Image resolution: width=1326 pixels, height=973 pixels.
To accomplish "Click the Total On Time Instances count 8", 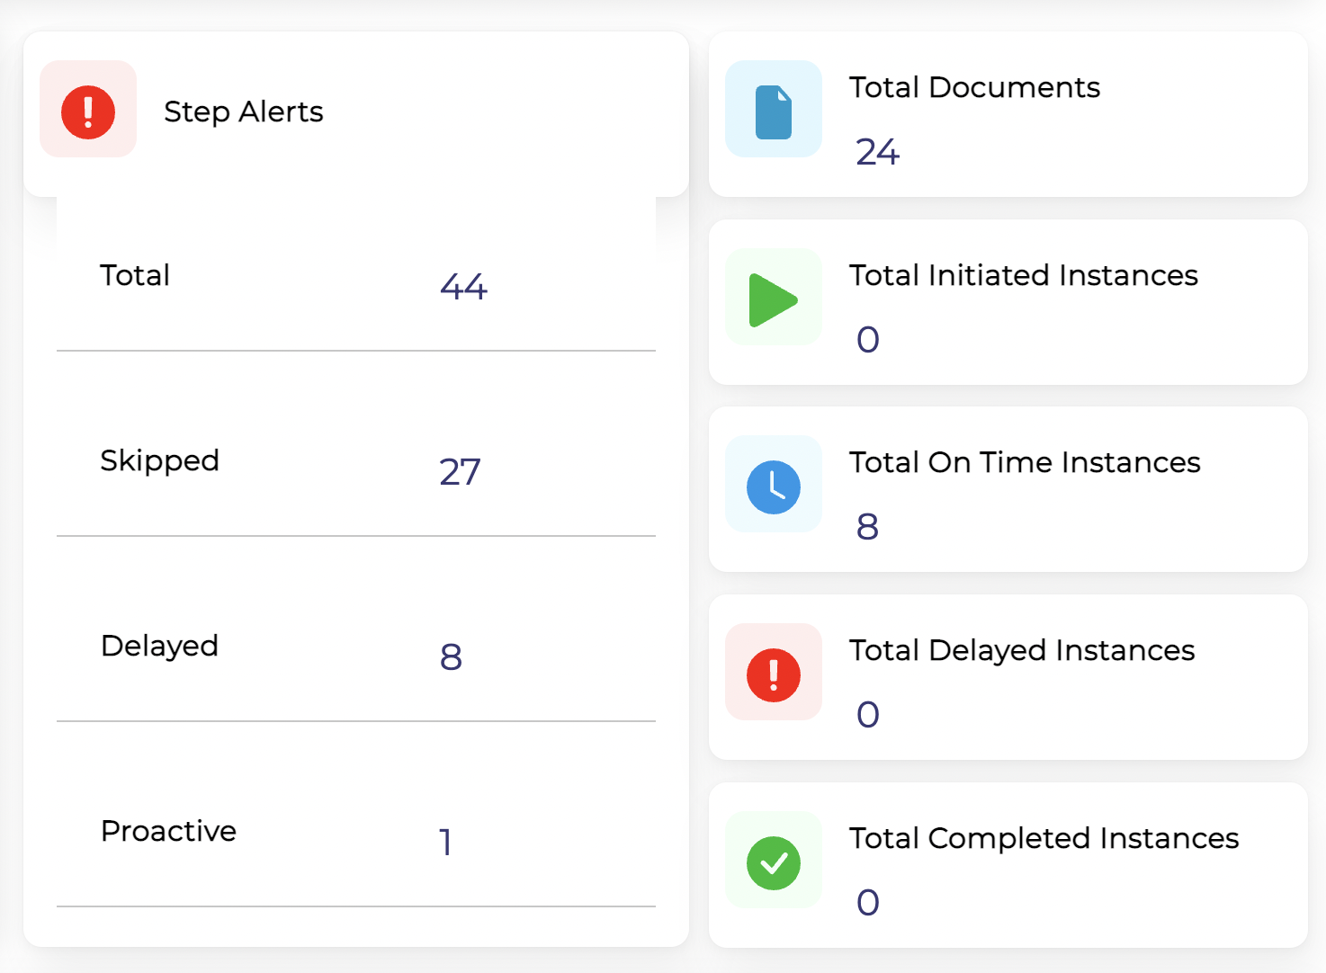I will point(868,527).
